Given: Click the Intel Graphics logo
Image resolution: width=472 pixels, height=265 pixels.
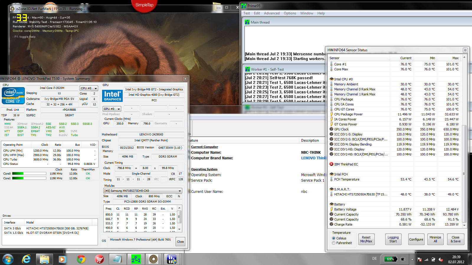Looking at the screenshot, I should click(112, 96).
